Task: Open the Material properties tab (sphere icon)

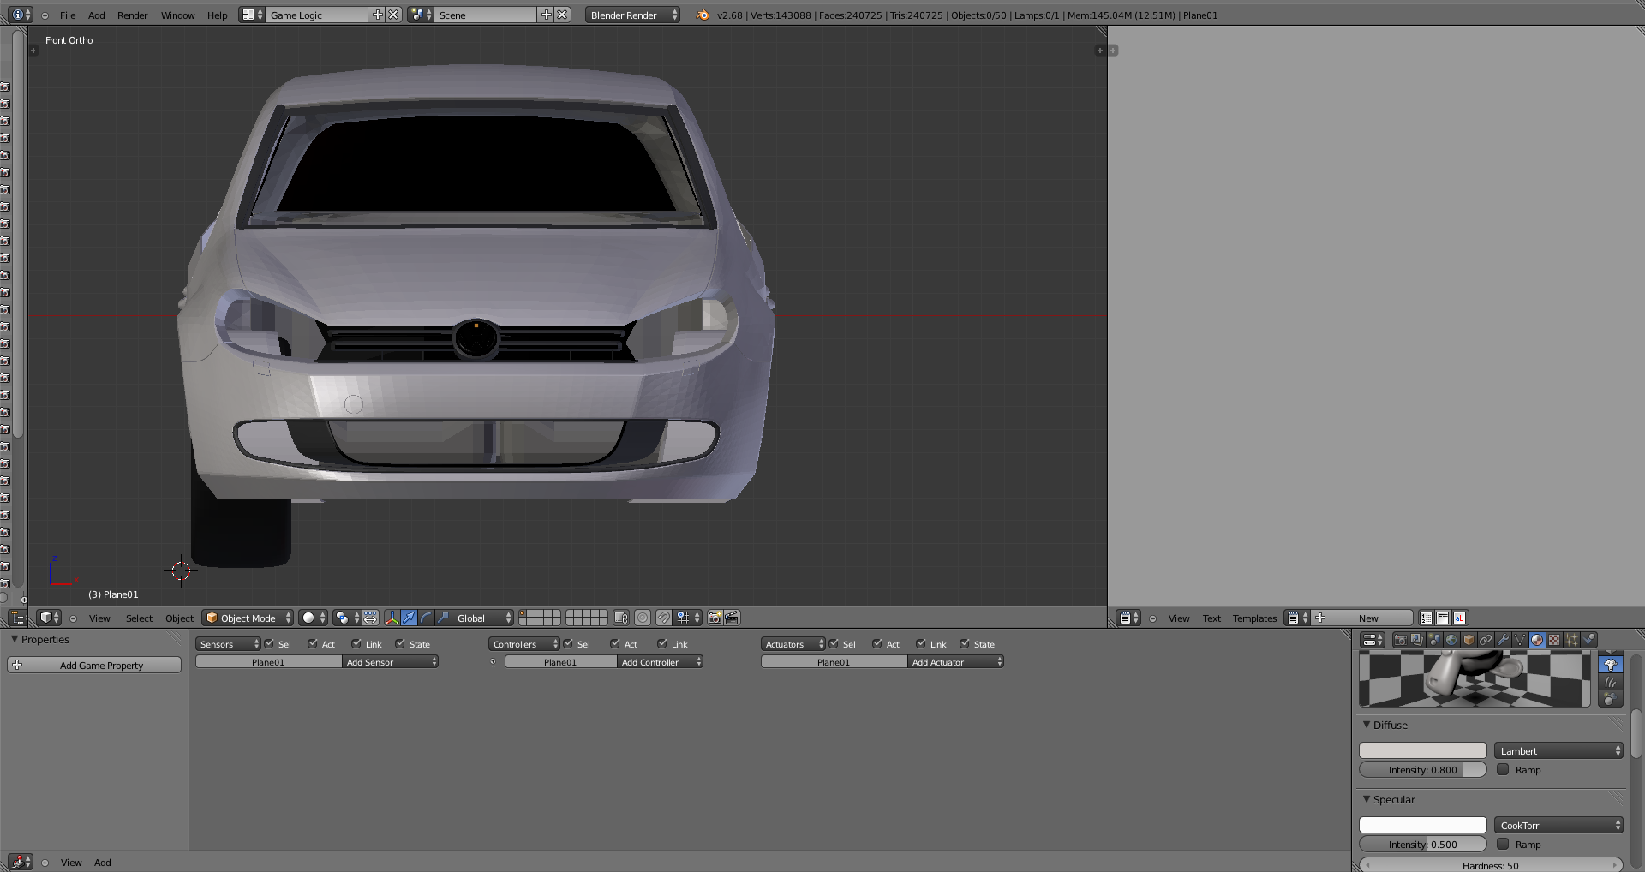Action: point(1537,640)
